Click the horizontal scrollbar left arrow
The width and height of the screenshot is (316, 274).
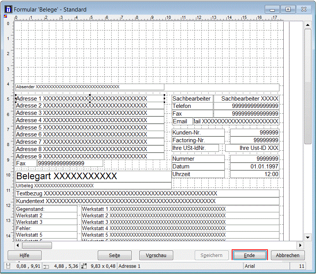[18, 245]
